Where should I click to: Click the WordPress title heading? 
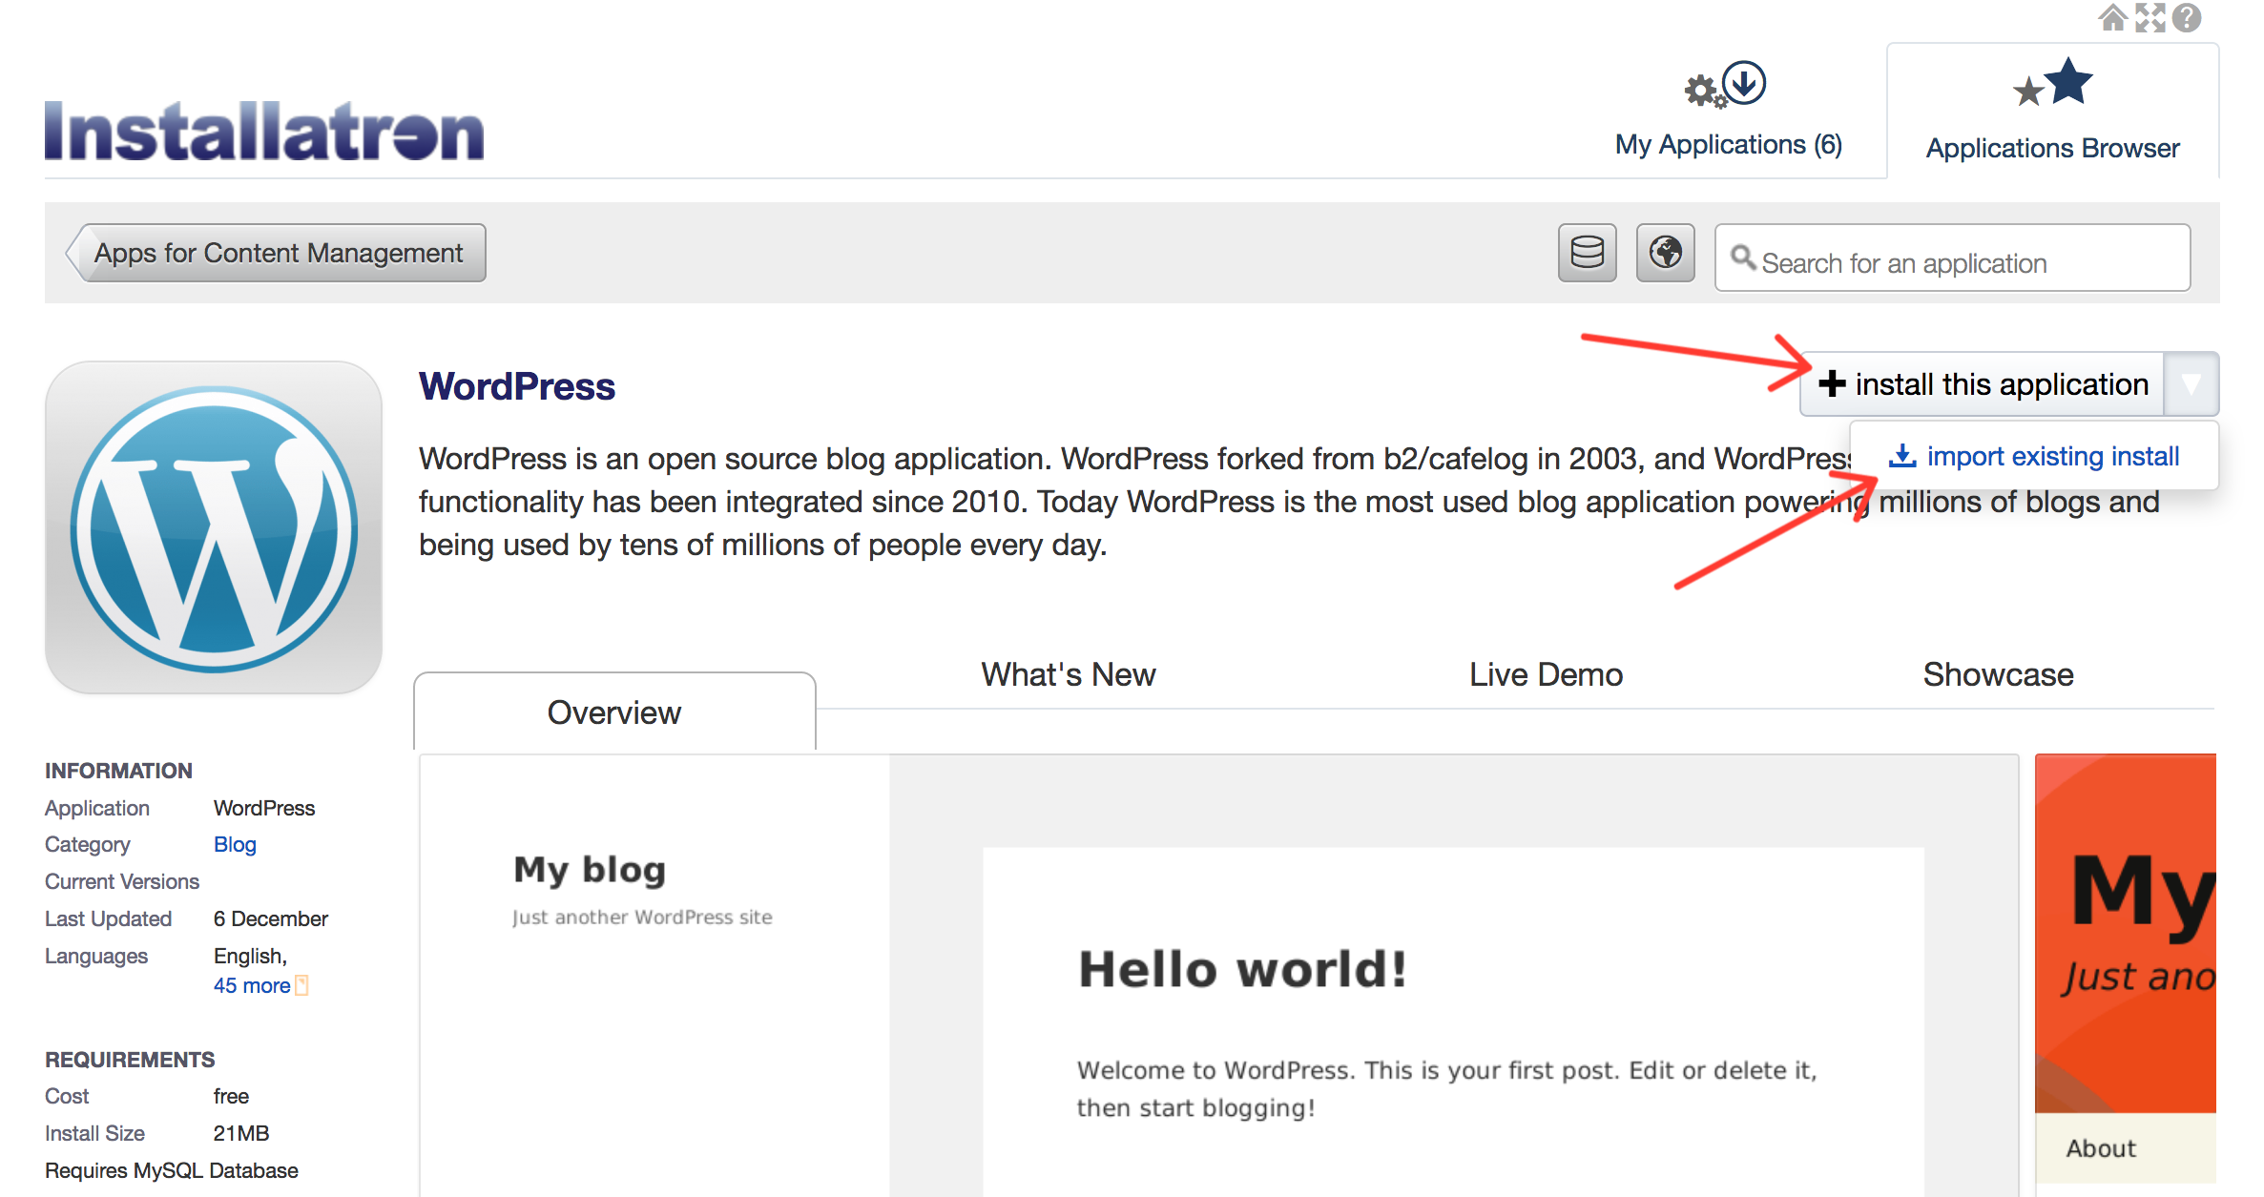pyautogui.click(x=517, y=386)
